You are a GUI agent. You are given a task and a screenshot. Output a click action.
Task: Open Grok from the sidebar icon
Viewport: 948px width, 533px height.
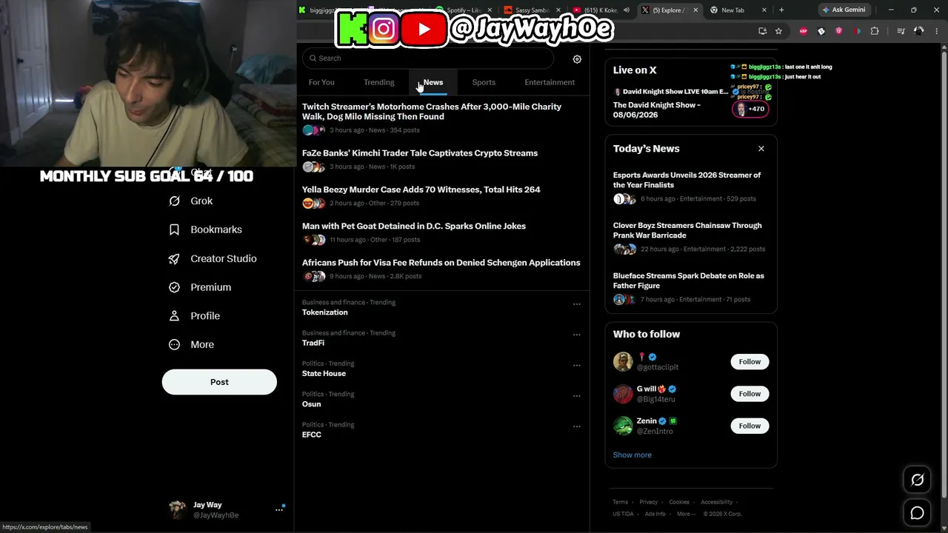174,201
